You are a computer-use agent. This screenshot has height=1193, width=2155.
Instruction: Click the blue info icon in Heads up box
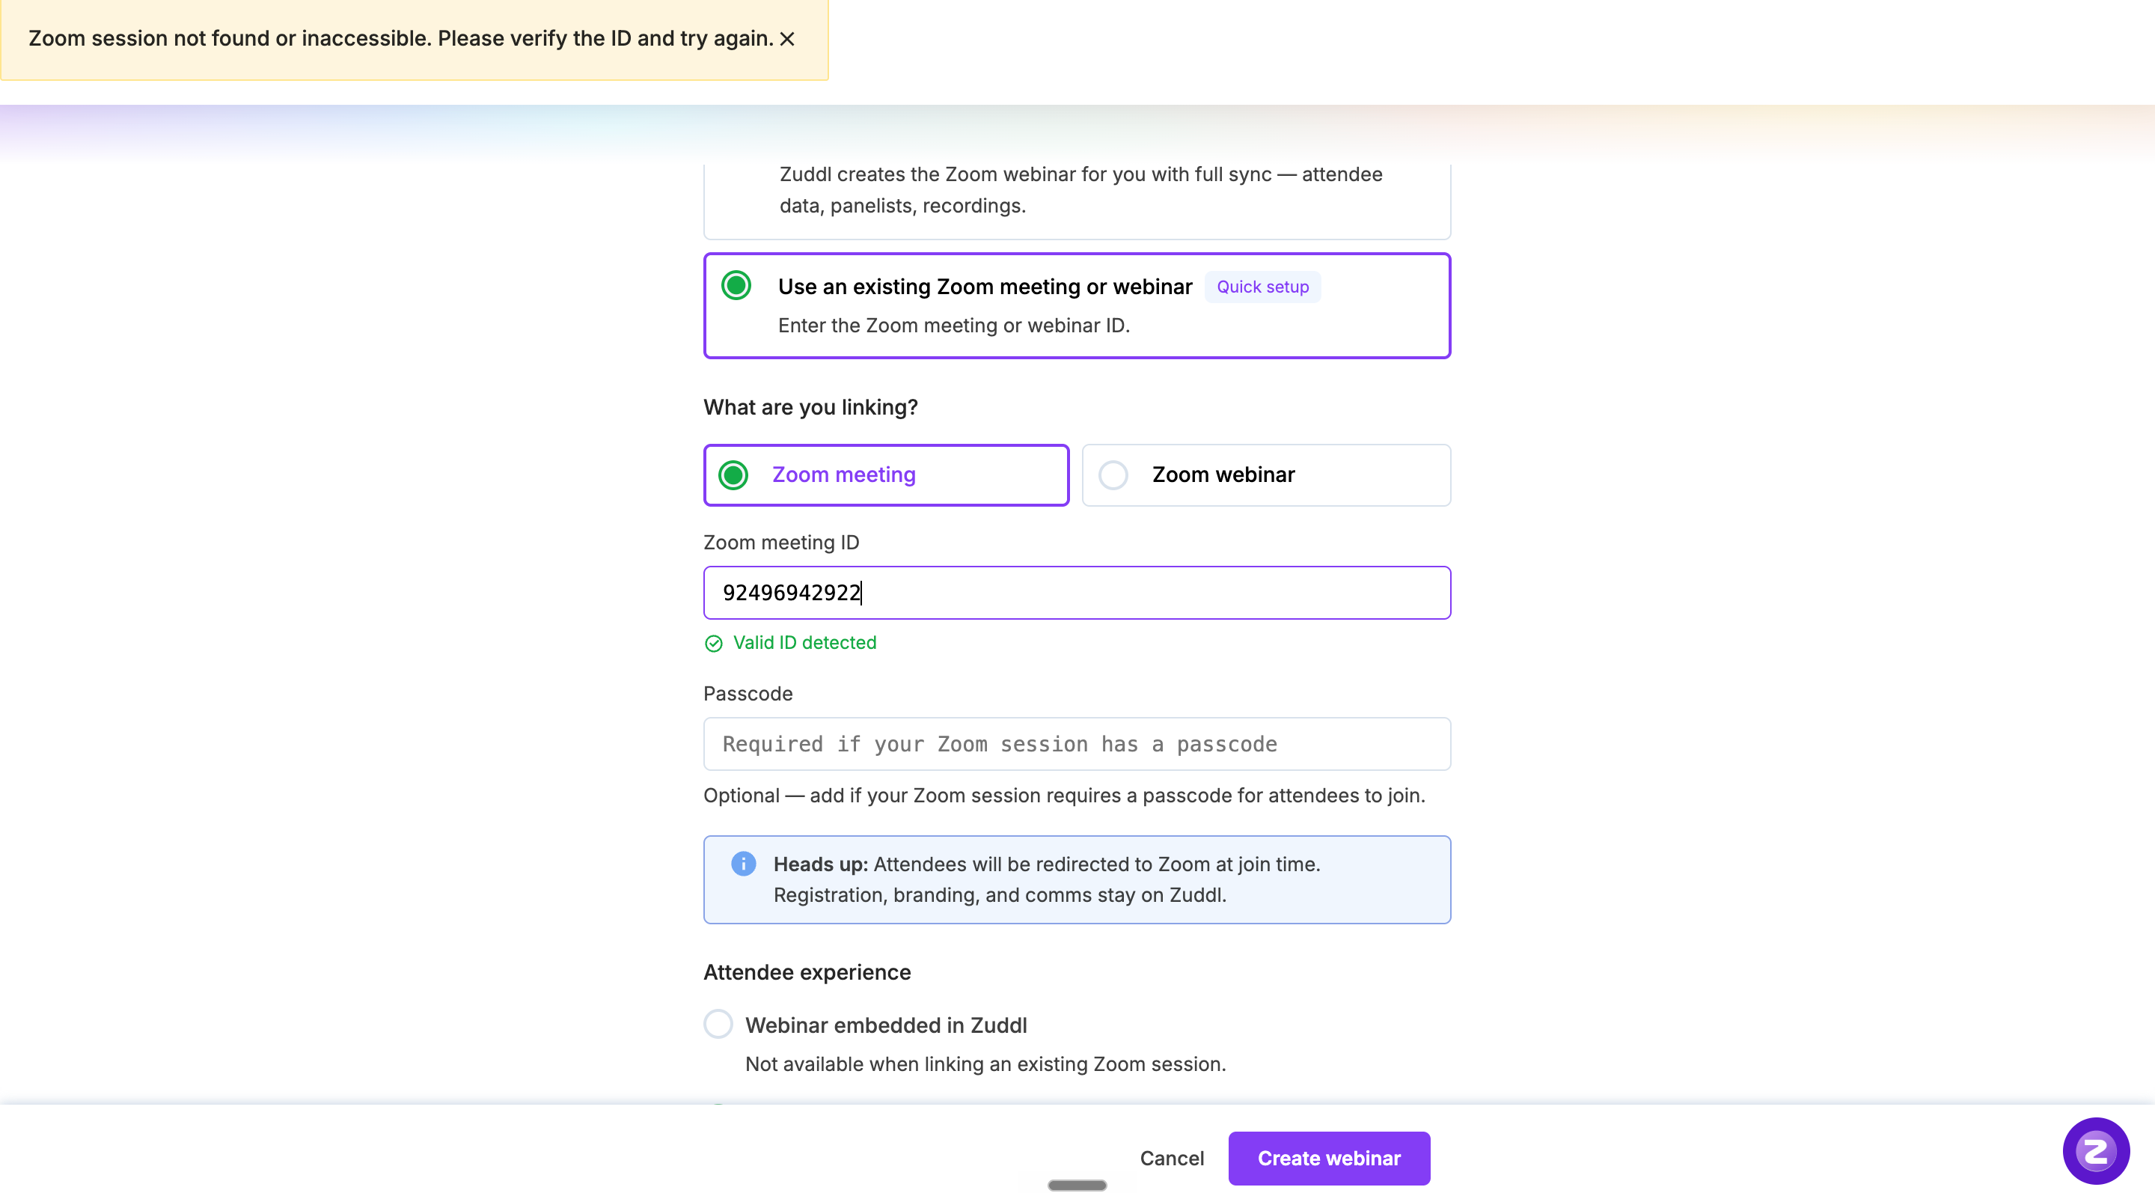[743, 864]
